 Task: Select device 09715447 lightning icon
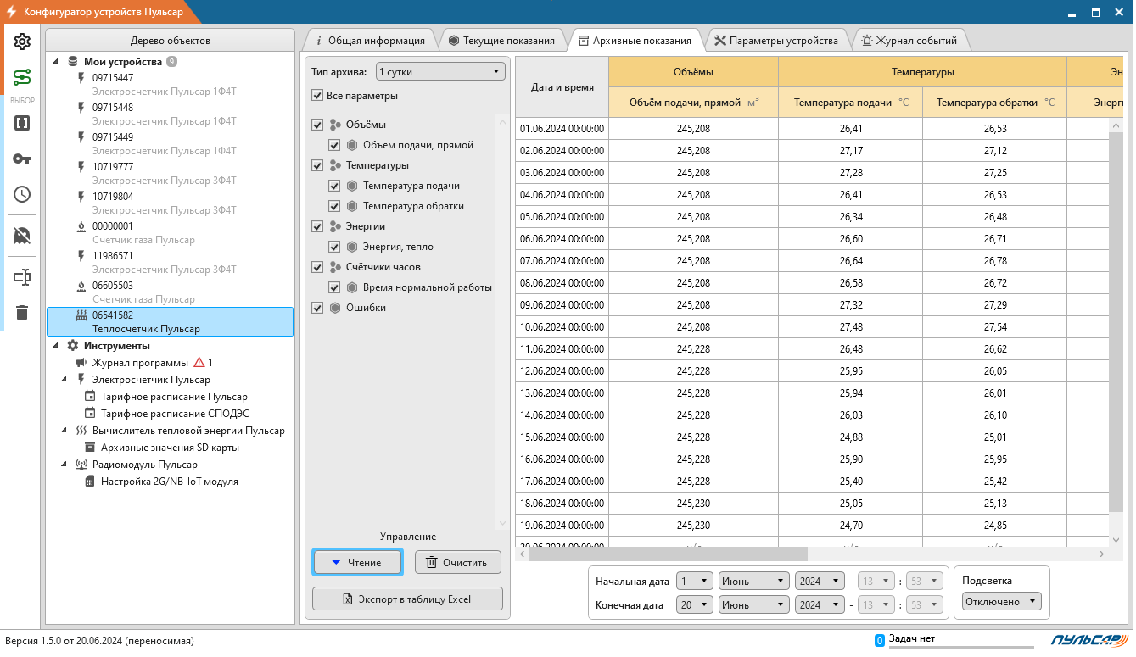[81, 78]
